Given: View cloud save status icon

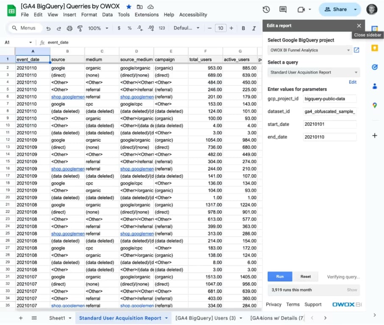Looking at the screenshot, I should [150, 7].
